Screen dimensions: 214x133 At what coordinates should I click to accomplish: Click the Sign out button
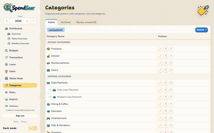click(x=20, y=116)
